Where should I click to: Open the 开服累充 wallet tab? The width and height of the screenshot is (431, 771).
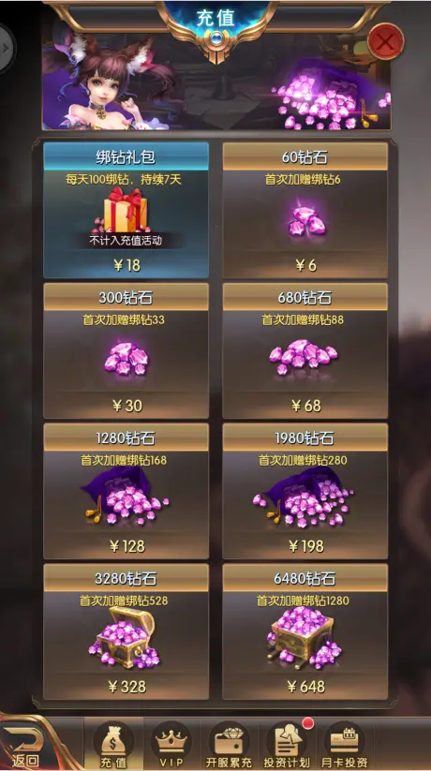click(229, 744)
